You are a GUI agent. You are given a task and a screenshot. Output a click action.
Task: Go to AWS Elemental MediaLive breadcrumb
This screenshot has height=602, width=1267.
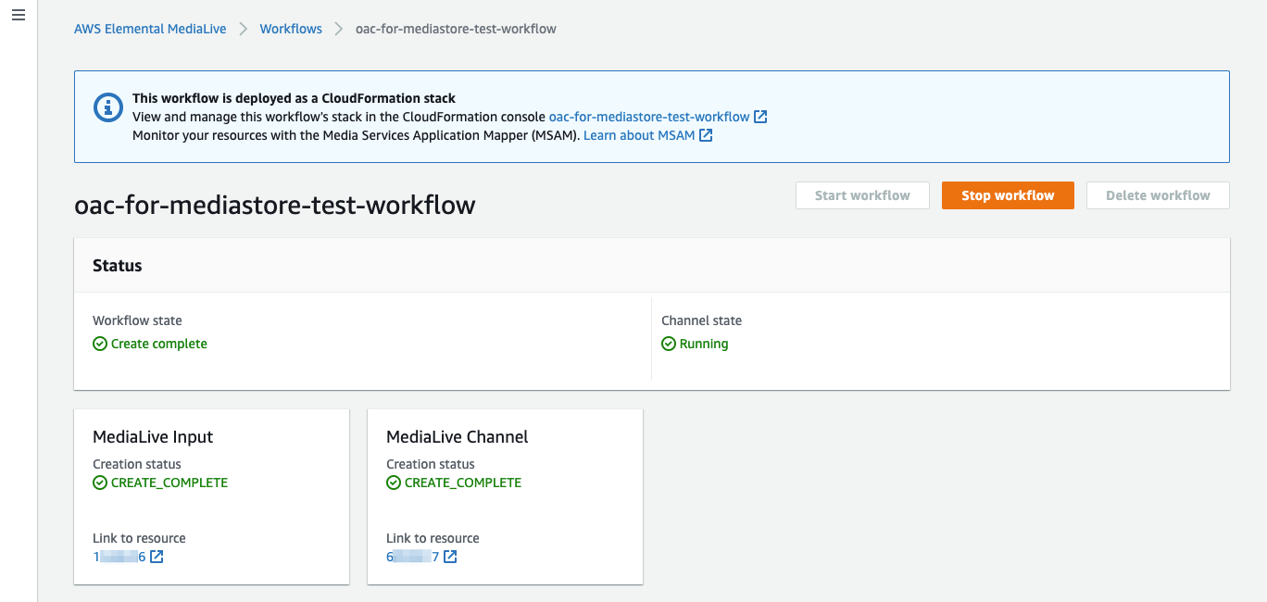tap(150, 29)
